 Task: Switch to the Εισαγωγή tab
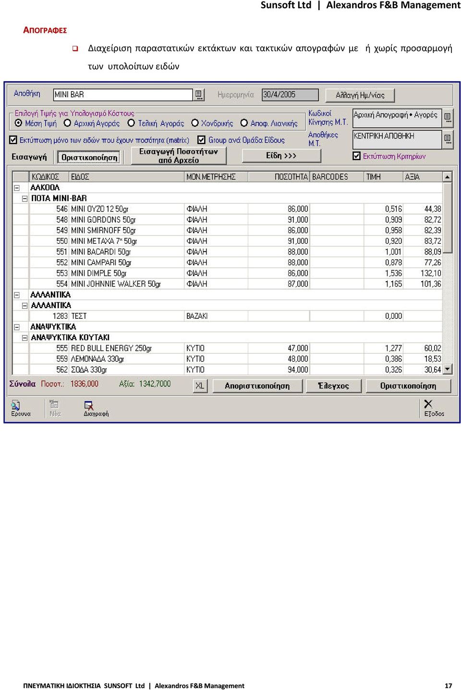coord(29,157)
